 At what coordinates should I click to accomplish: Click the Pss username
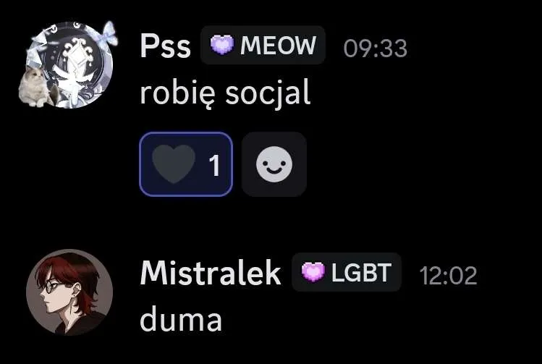(165, 46)
